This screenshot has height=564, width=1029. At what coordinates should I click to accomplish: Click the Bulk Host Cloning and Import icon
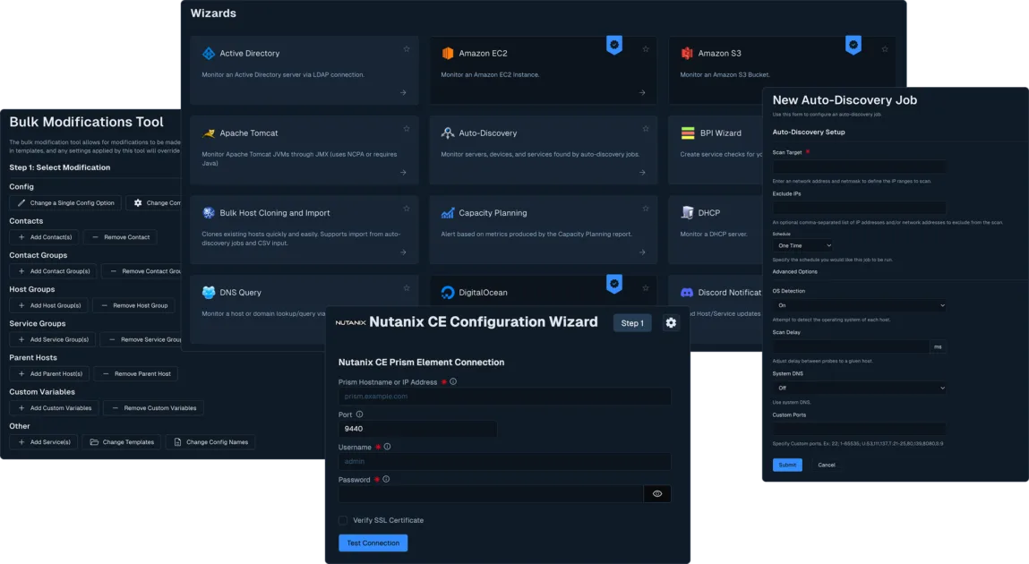[209, 212]
